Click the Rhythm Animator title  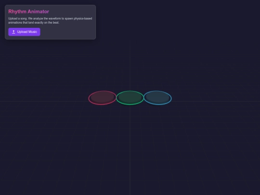pos(29,12)
